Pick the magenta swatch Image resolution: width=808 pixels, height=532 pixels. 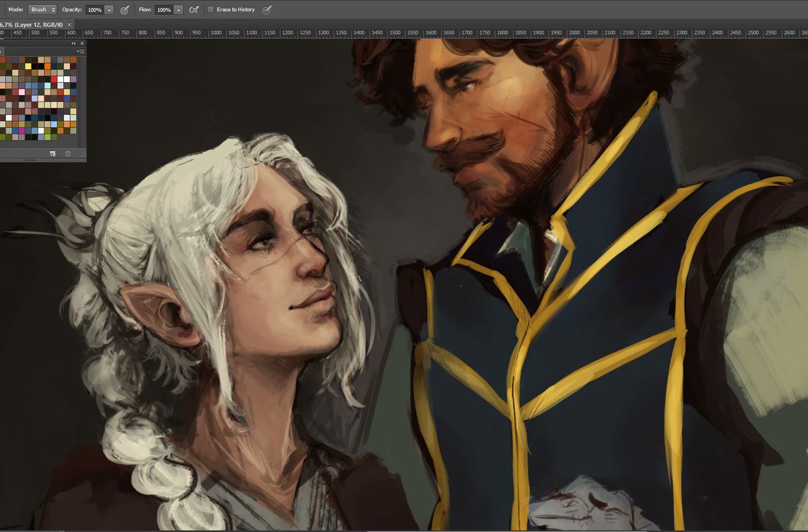coord(22,130)
